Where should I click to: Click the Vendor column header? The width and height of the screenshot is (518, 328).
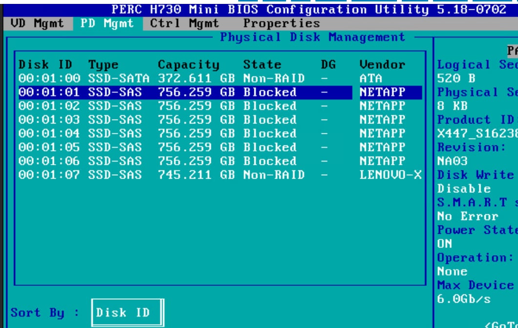point(382,65)
